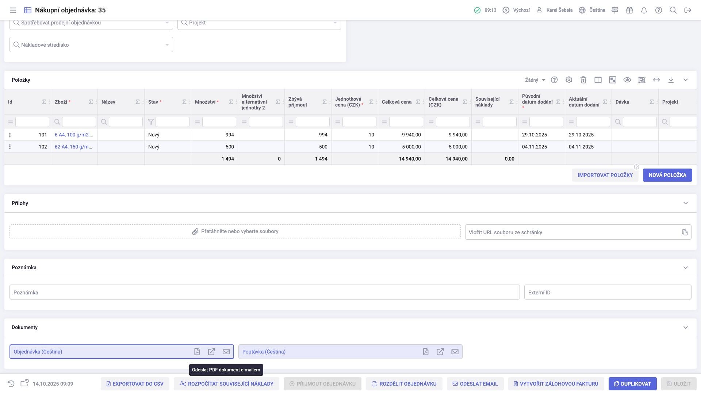Toggle the fit-width arrows icon in Položky
This screenshot has height=394, width=701.
point(656,80)
